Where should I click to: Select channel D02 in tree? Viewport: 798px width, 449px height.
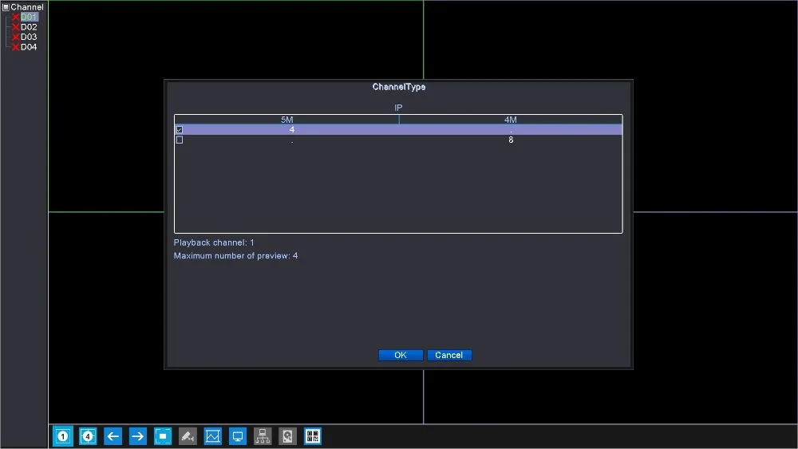(x=29, y=27)
